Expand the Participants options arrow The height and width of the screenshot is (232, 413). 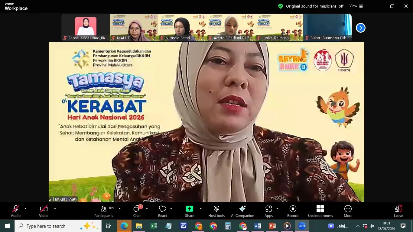[x=120, y=209]
